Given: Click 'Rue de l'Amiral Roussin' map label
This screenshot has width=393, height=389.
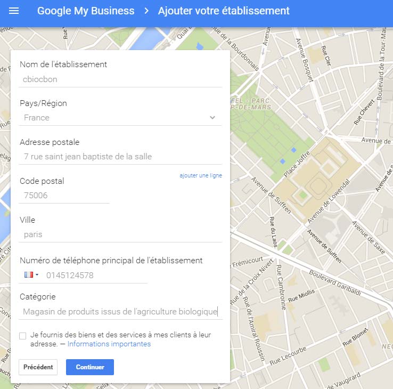Looking at the screenshot, I should tap(254, 329).
